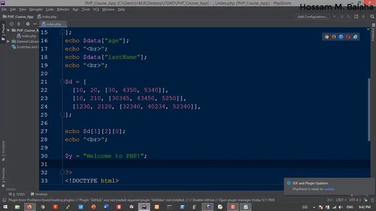Fold the $d array at line 21

point(62,82)
